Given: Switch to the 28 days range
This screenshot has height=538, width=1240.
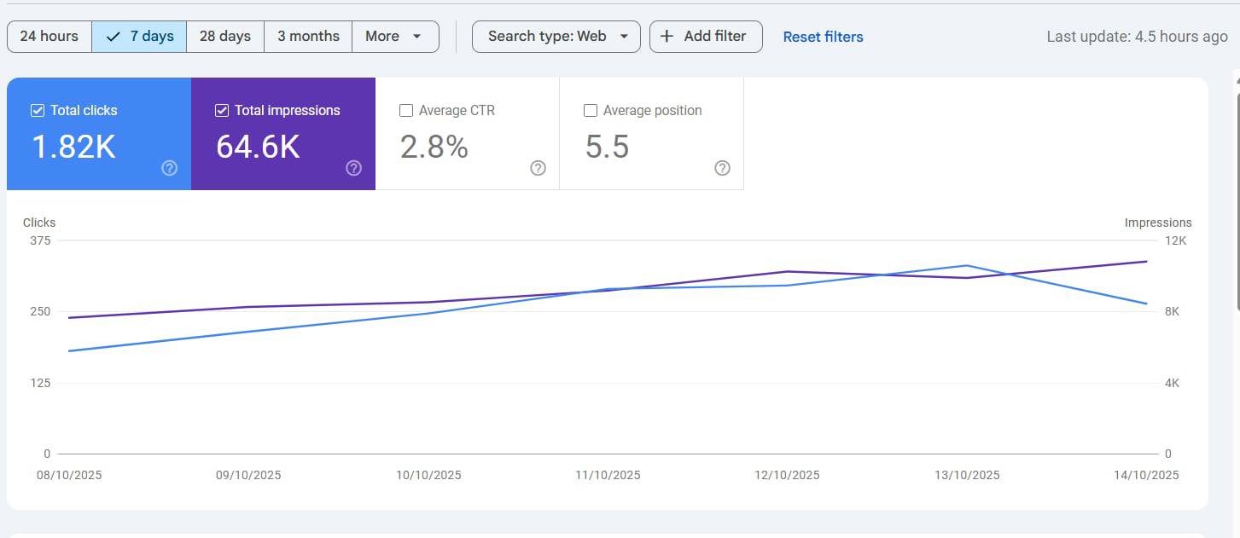Looking at the screenshot, I should (x=225, y=37).
